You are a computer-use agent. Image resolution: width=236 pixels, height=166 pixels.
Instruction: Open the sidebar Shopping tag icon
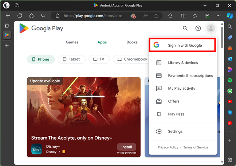[x=230, y=37]
